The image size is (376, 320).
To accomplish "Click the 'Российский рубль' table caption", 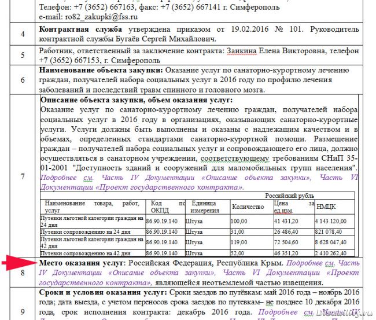I will point(289,196).
